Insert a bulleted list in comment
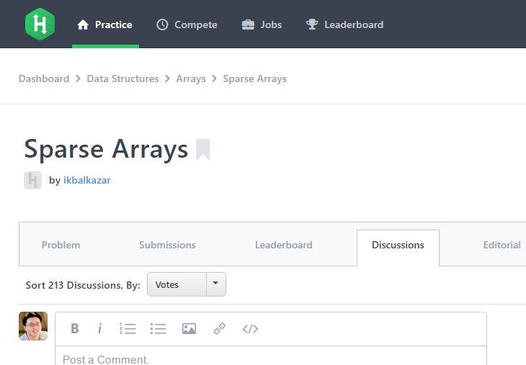The height and width of the screenshot is (365, 526). pos(158,328)
